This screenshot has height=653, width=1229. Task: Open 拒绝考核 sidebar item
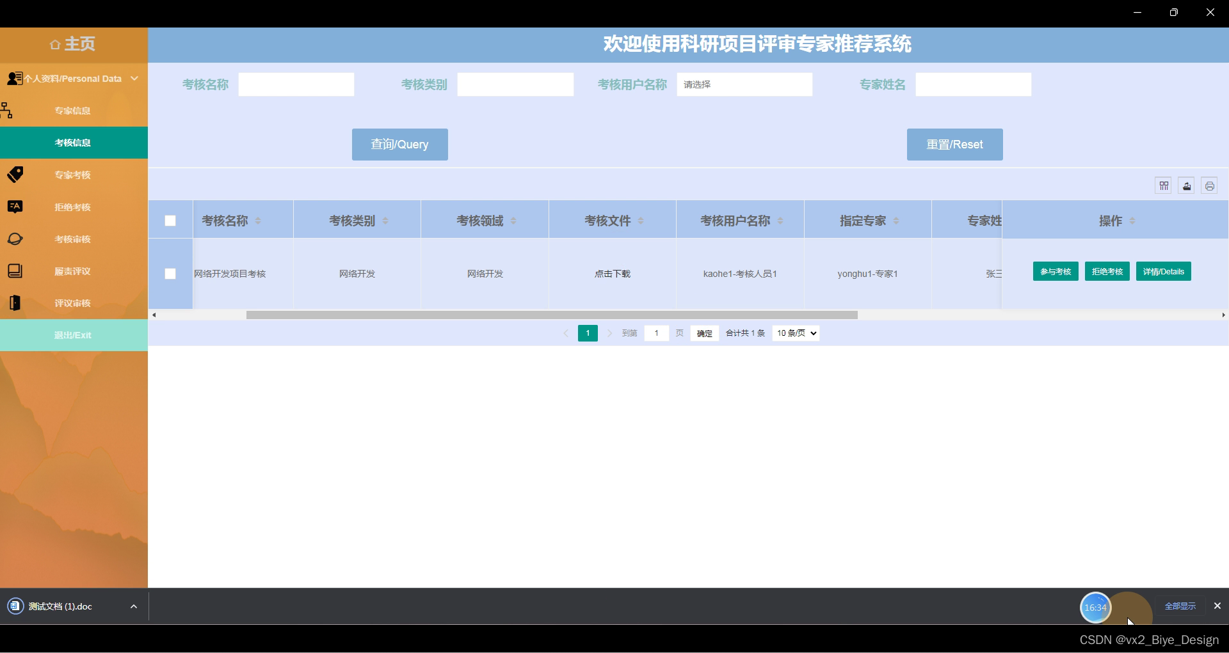[72, 207]
